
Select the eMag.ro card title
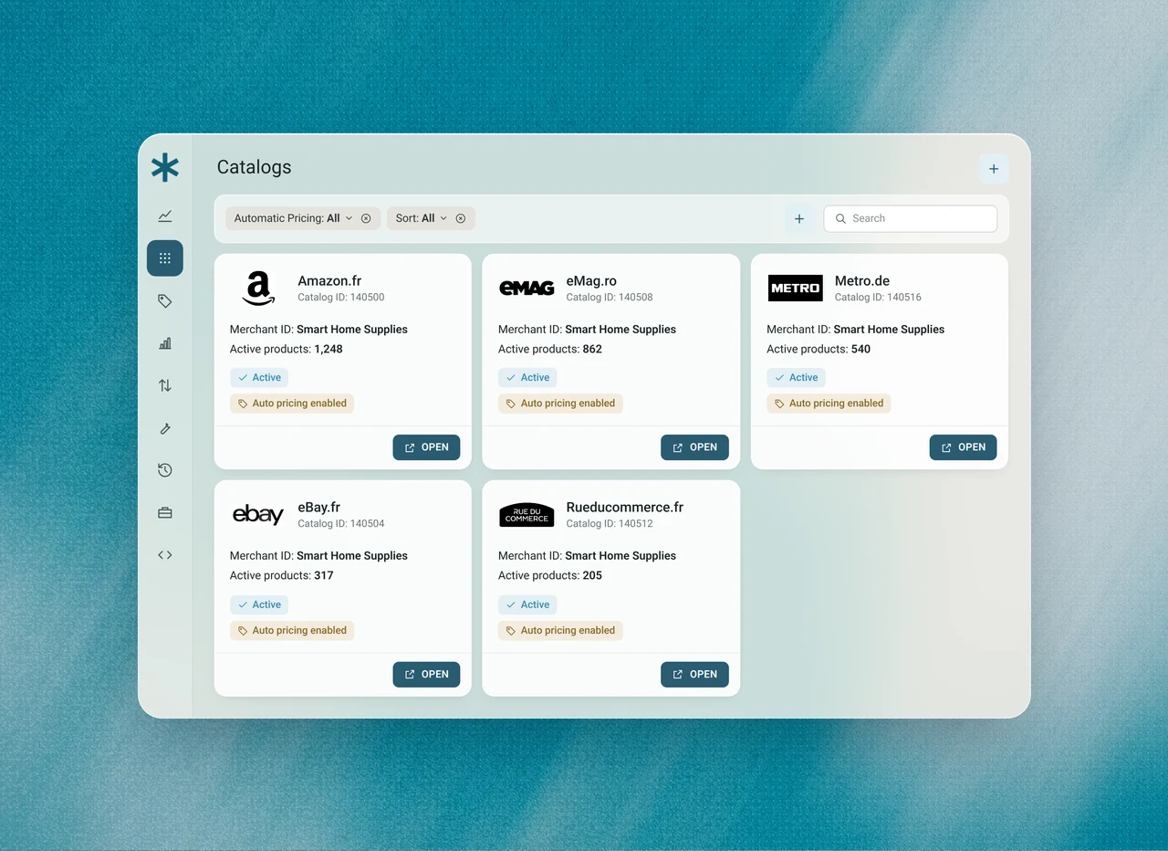point(591,281)
